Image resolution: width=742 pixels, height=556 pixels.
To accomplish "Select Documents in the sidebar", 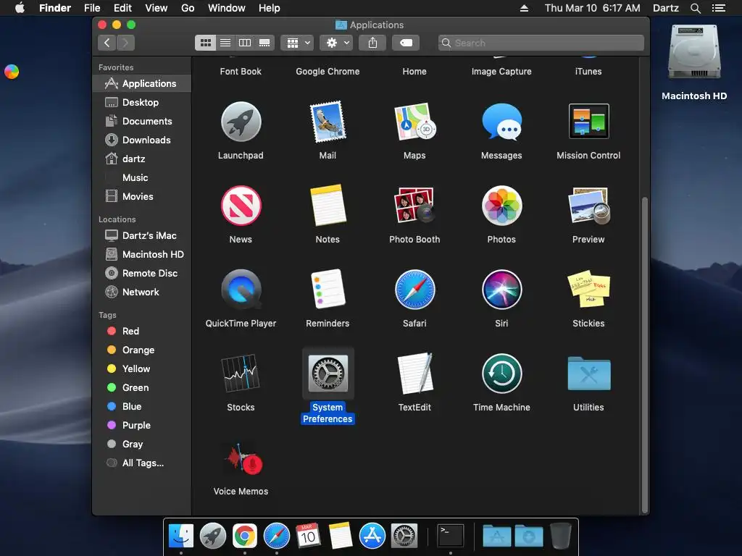I will pyautogui.click(x=141, y=122).
